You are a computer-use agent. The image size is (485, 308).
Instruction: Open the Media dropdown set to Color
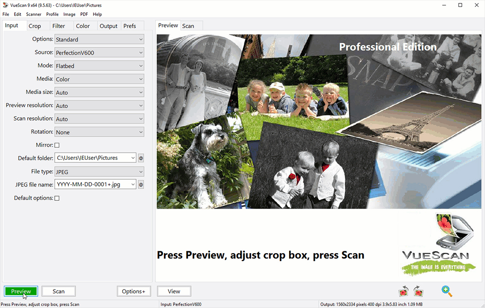99,79
